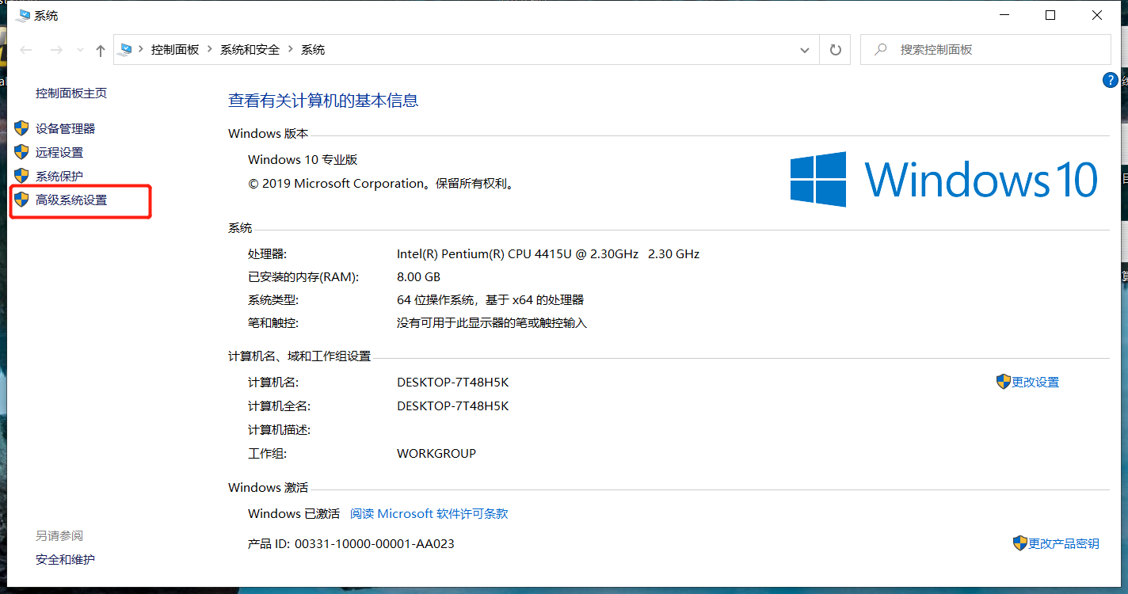Image resolution: width=1128 pixels, height=594 pixels.
Task: Minimize the 系统 window
Action: tap(1004, 15)
